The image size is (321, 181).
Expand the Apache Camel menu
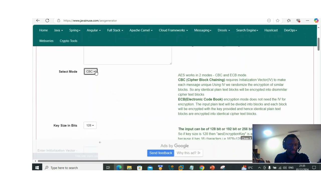click(x=141, y=30)
